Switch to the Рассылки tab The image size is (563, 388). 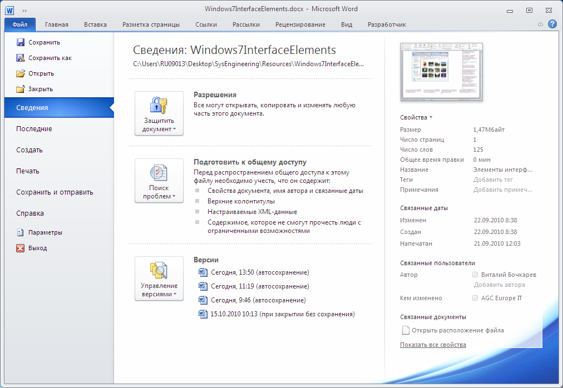(246, 24)
